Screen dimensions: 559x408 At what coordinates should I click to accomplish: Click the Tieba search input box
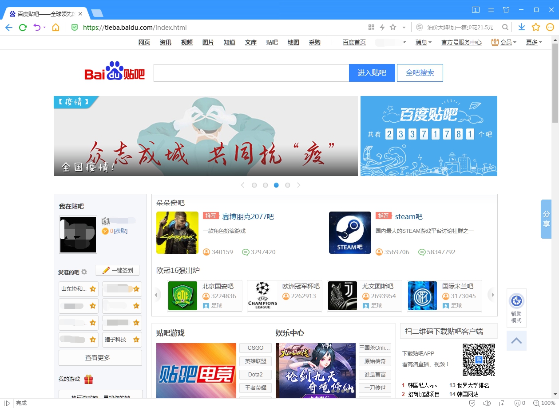pyautogui.click(x=251, y=73)
